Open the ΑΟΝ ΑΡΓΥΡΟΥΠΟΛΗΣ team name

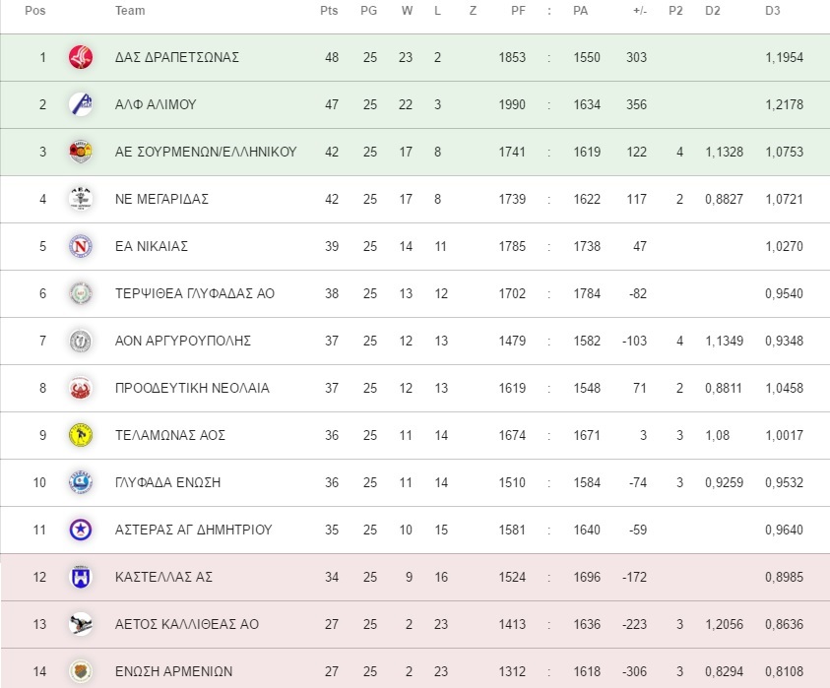[182, 341]
